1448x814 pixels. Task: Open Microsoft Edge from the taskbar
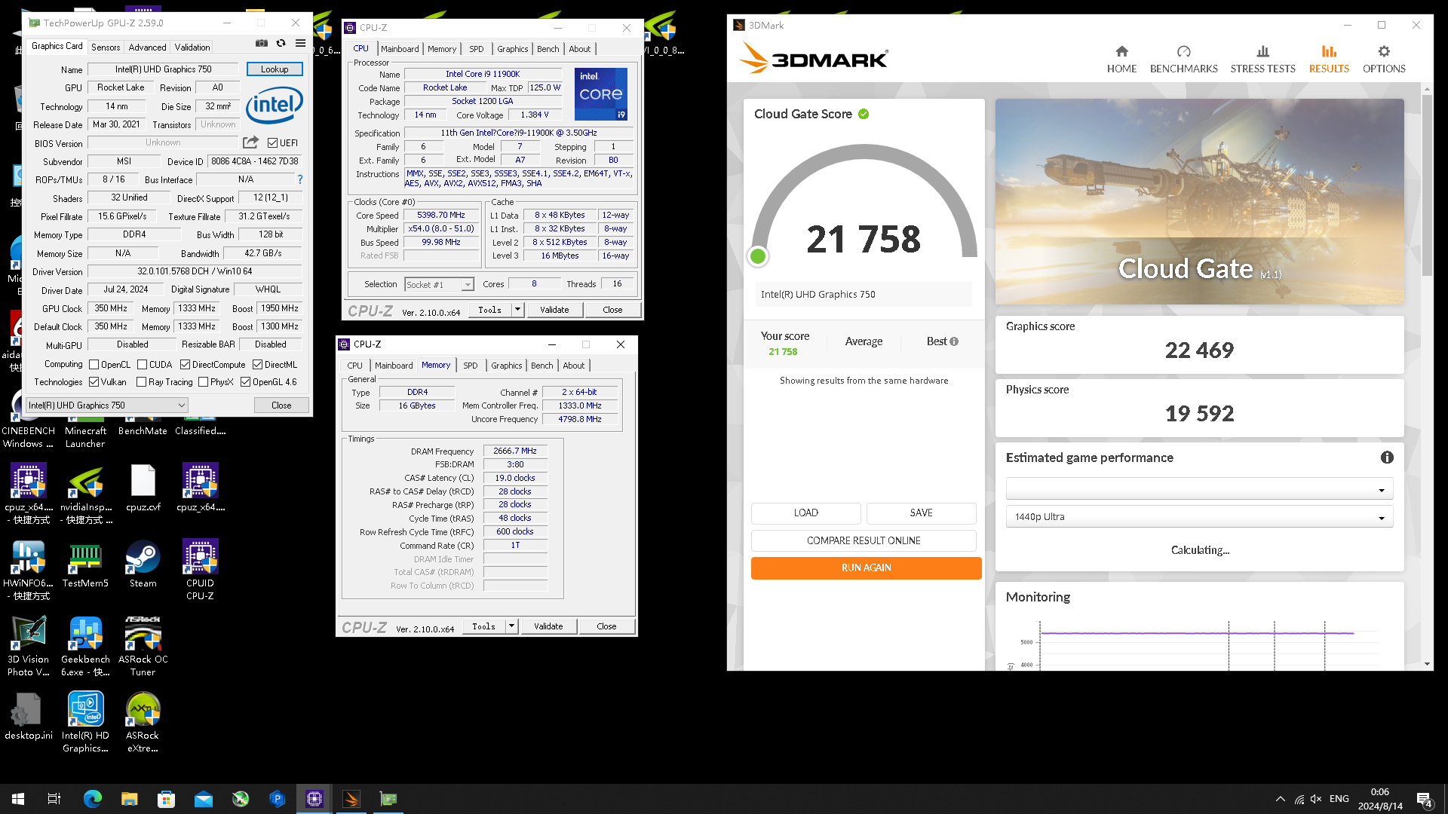(92, 799)
